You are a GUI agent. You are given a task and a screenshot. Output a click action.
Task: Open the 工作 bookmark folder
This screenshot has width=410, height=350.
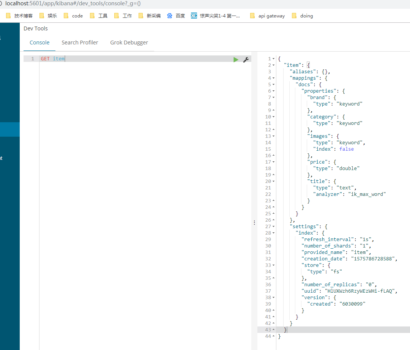click(123, 16)
